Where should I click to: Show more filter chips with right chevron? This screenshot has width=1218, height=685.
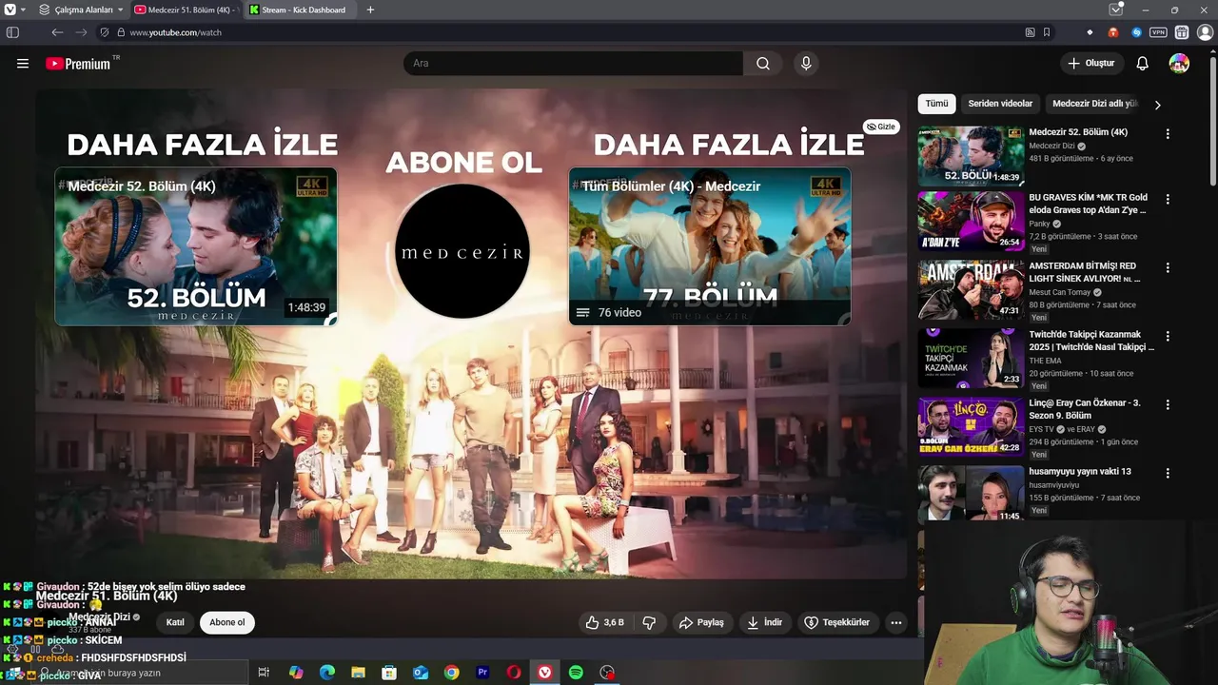click(x=1157, y=105)
